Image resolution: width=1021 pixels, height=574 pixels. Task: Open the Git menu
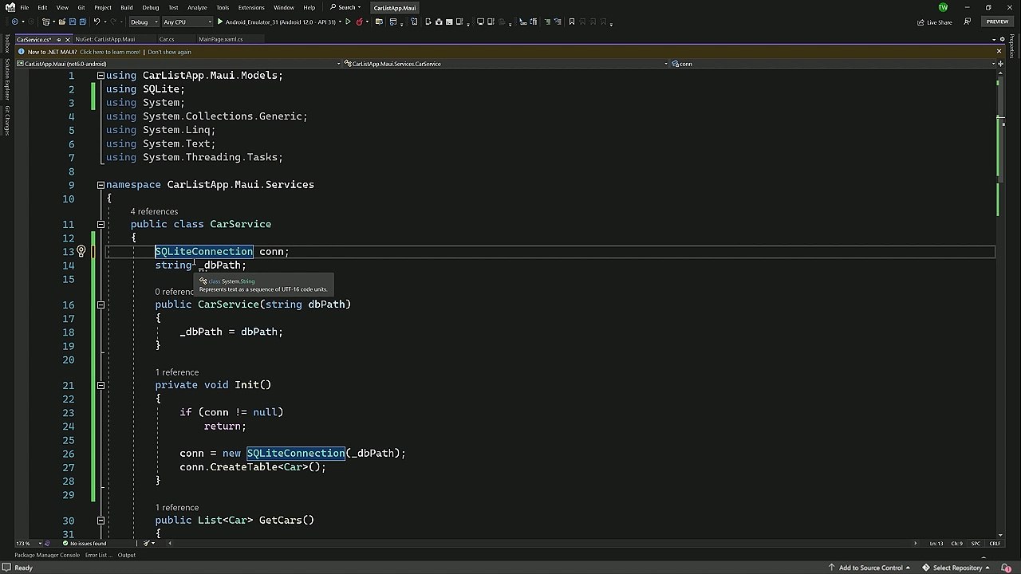click(x=81, y=7)
